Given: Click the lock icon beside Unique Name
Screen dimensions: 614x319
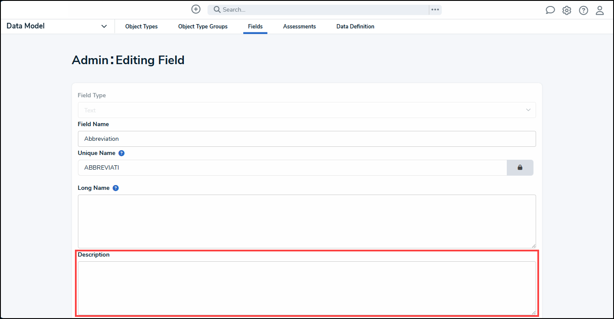Looking at the screenshot, I should [x=520, y=167].
